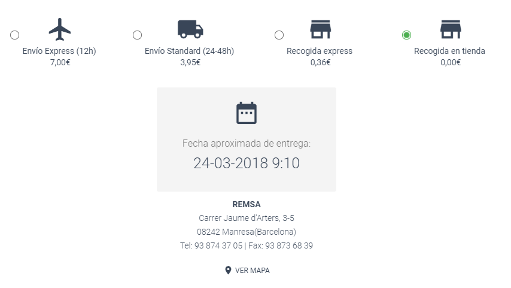Image resolution: width=511 pixels, height=288 pixels.
Task: Click the airplane icon for express shipping
Action: tap(60, 29)
